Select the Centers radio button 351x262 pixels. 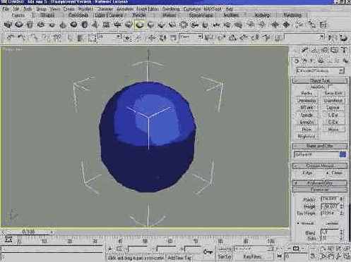(331, 223)
